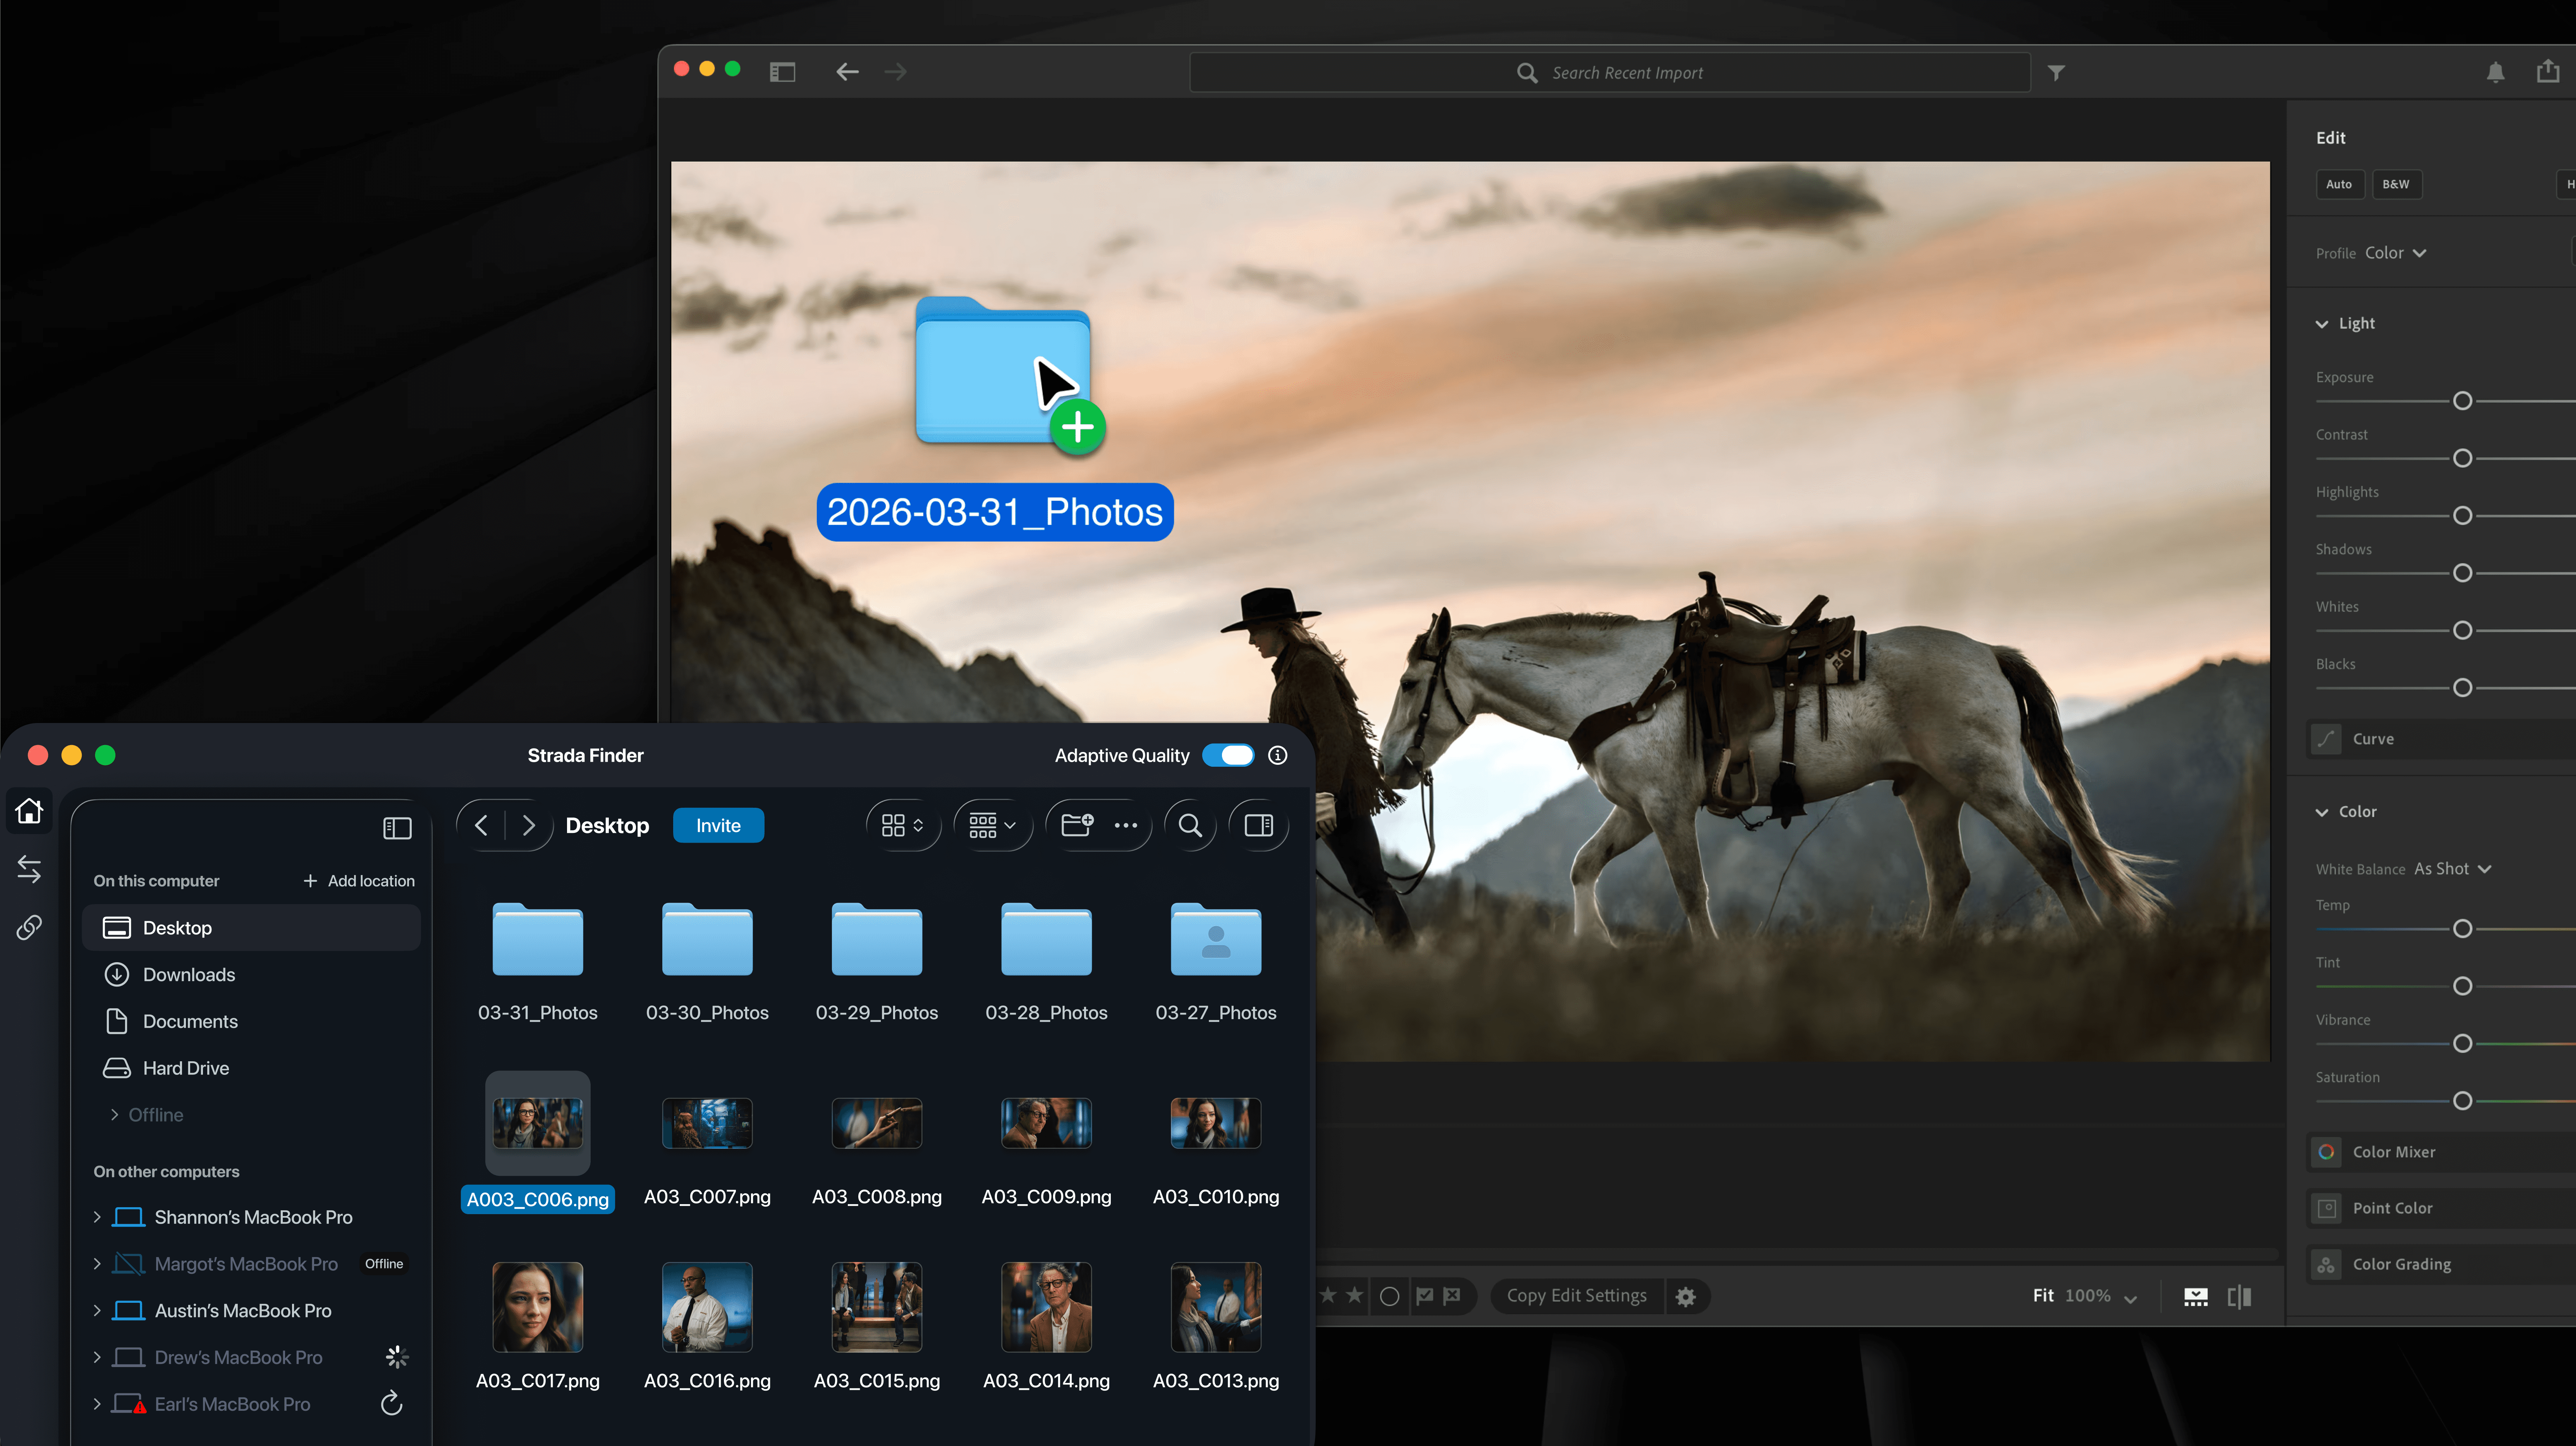
Task: Click the Temp slider handle
Action: pyautogui.click(x=2463, y=929)
